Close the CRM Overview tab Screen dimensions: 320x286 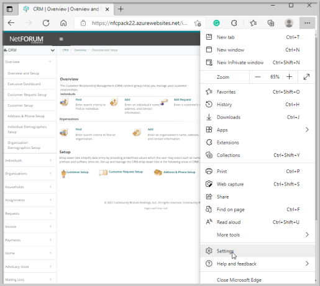point(107,9)
